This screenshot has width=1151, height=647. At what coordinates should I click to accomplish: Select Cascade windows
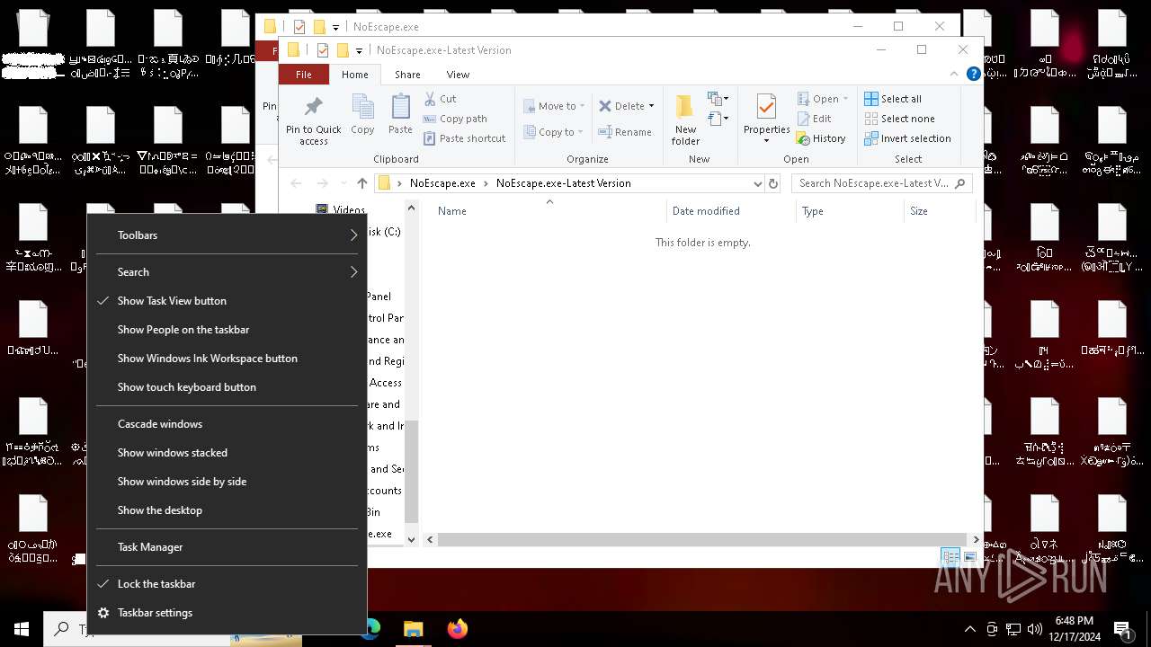[227, 424]
